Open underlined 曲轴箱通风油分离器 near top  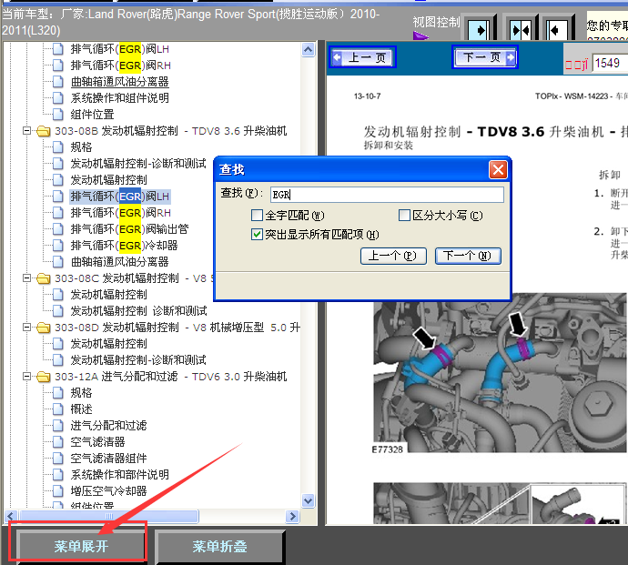pyautogui.click(x=120, y=82)
